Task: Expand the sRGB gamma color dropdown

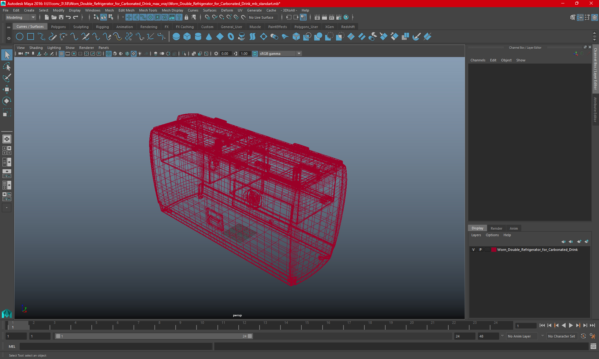Action: tap(299, 53)
